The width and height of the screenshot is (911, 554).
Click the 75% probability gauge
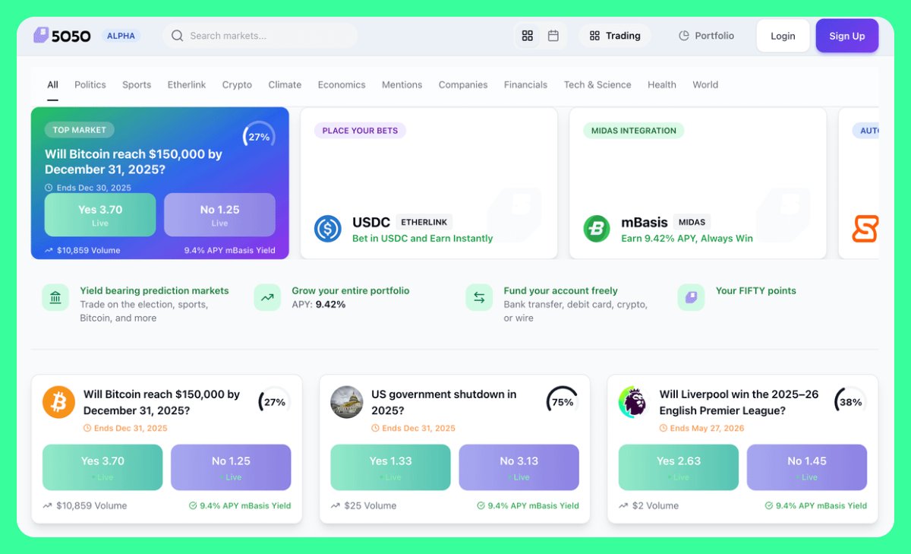coord(563,402)
